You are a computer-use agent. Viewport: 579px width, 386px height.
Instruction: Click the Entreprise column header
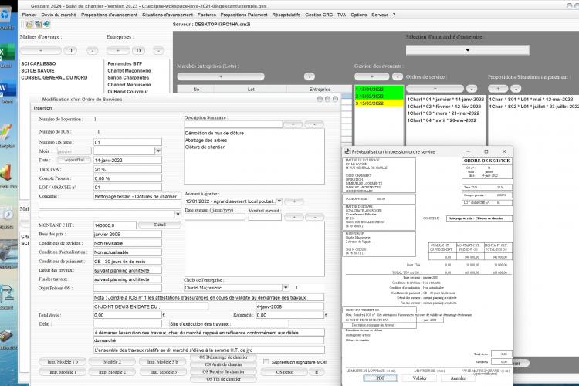pyautogui.click(x=320, y=90)
